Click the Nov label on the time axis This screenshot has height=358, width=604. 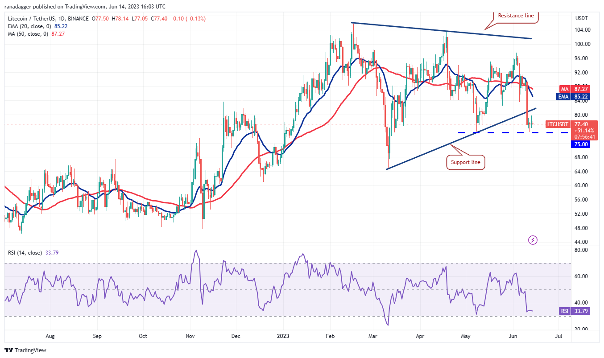(190, 336)
